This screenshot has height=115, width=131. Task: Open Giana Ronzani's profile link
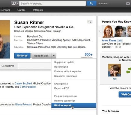(23, 105)
